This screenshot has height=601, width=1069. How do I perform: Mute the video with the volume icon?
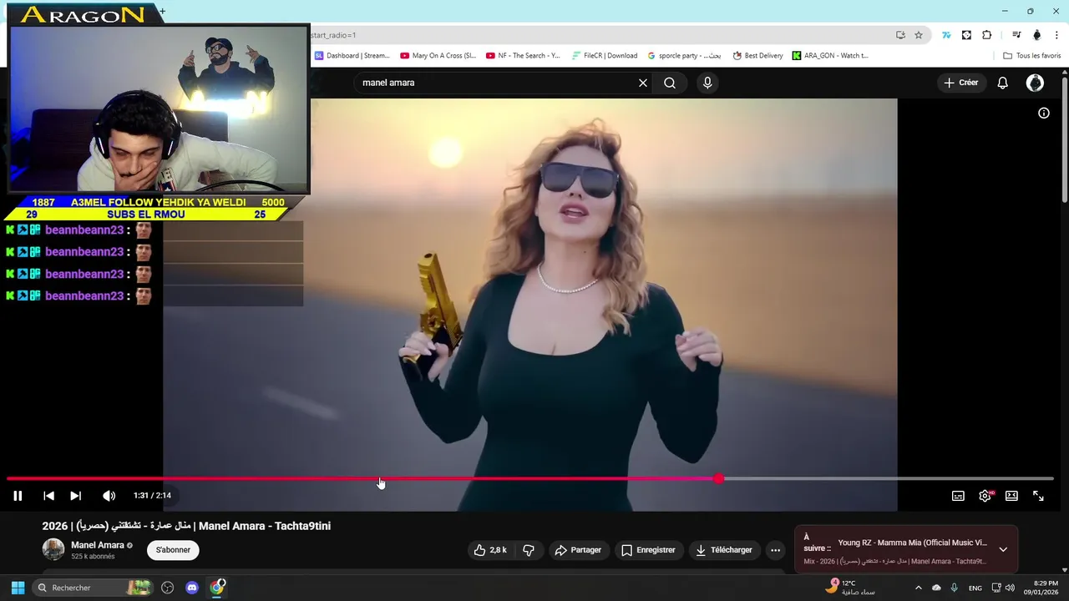click(109, 496)
